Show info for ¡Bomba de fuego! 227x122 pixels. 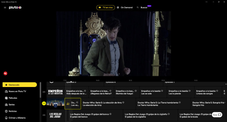pos(136,91)
